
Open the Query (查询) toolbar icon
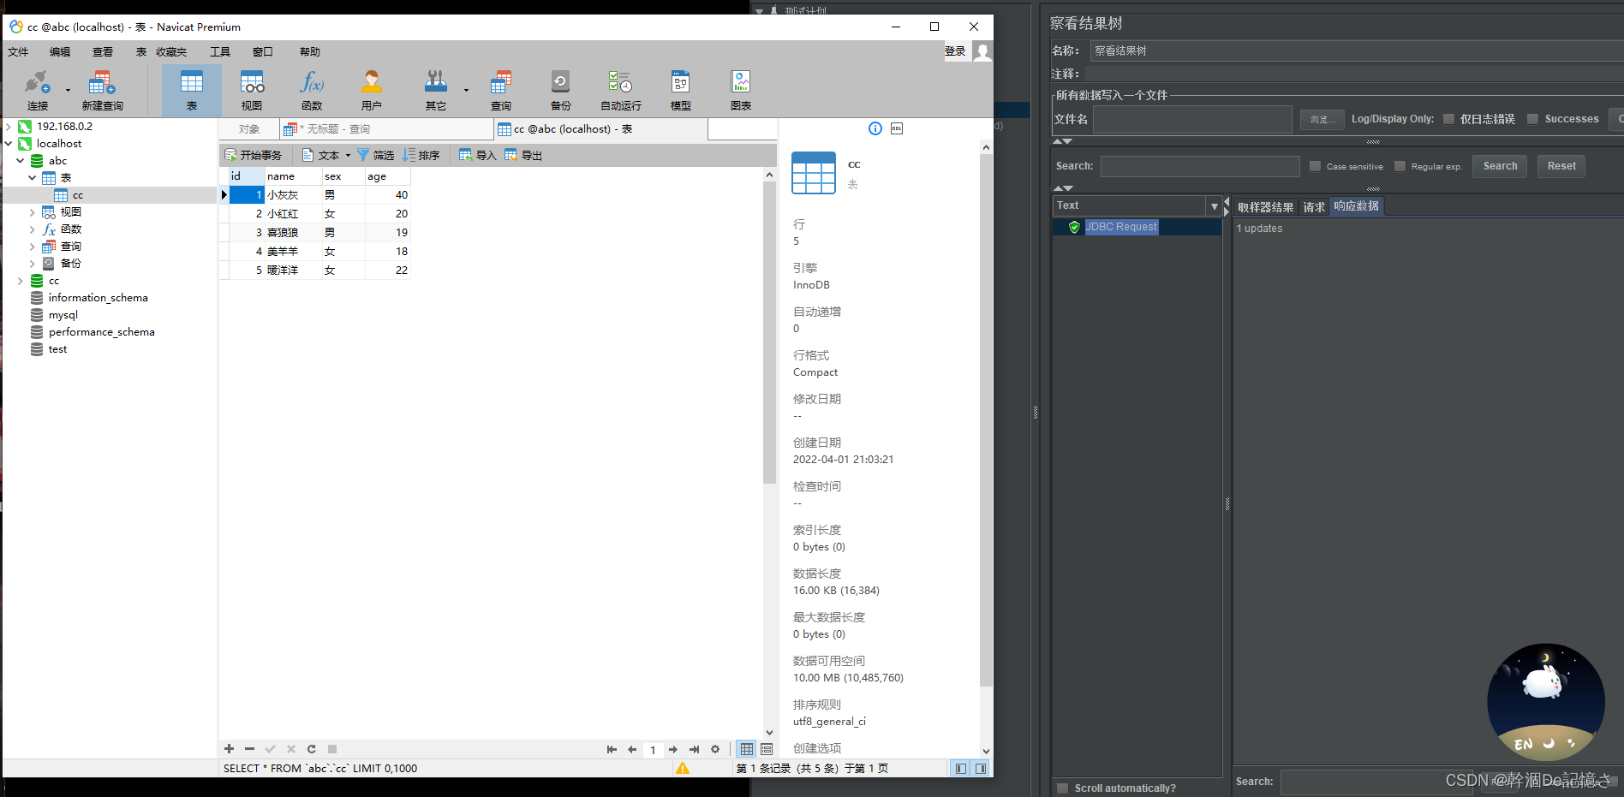click(501, 91)
